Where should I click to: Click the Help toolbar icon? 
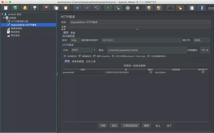click(x=201, y=8)
